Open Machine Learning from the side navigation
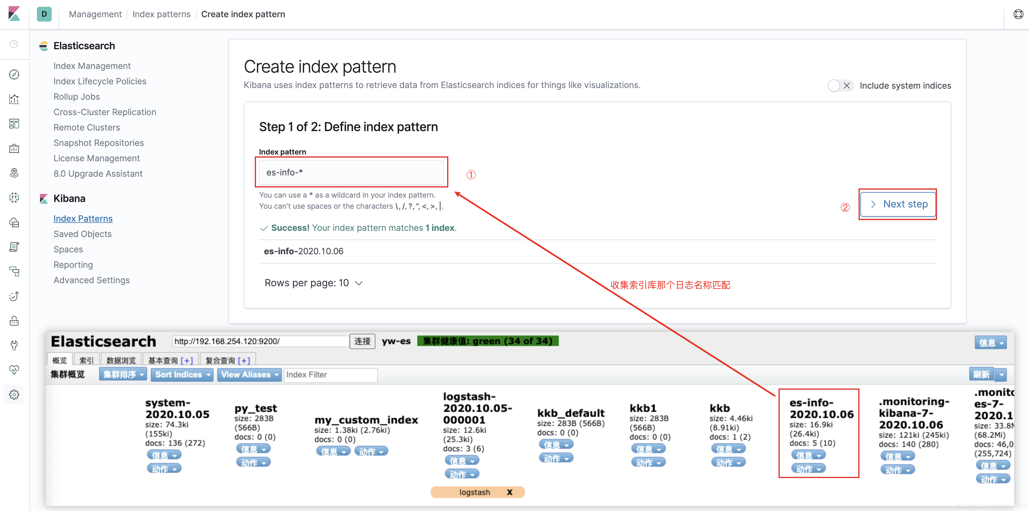This screenshot has width=1029, height=511. pyautogui.click(x=14, y=198)
